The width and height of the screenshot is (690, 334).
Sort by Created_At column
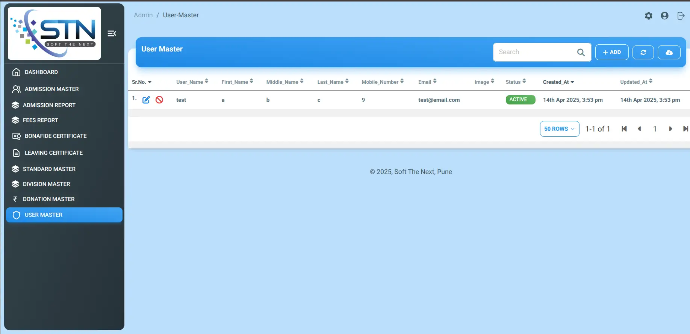(558, 82)
